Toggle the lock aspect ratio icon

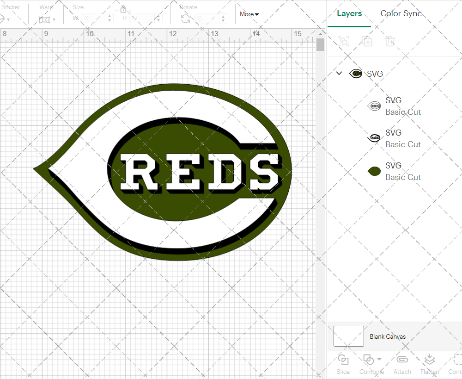pos(123,9)
